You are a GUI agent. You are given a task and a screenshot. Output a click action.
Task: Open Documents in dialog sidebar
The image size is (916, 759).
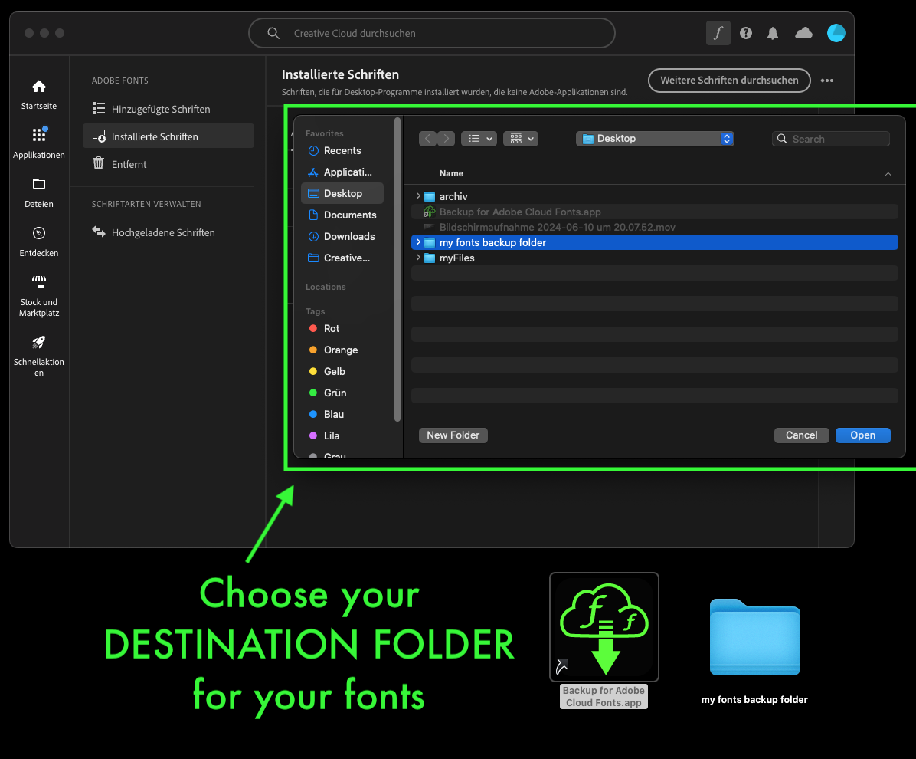[342, 215]
